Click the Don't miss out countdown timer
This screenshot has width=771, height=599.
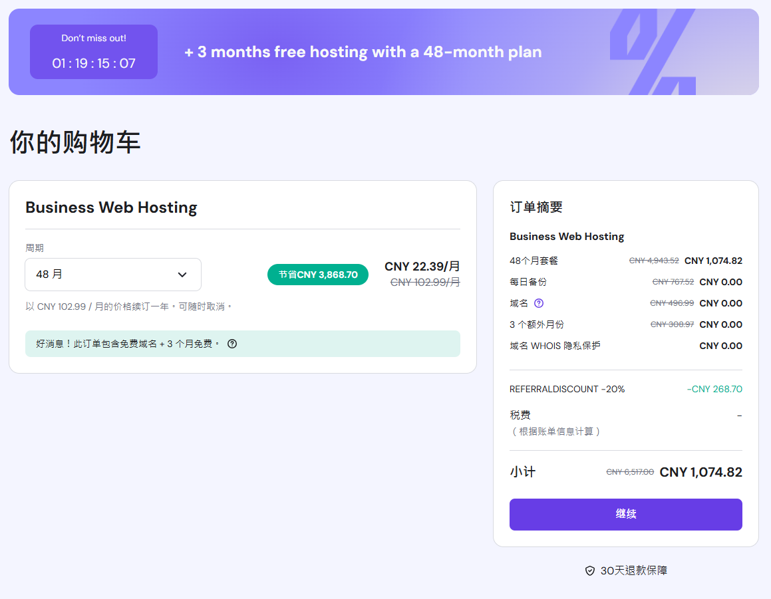click(94, 52)
